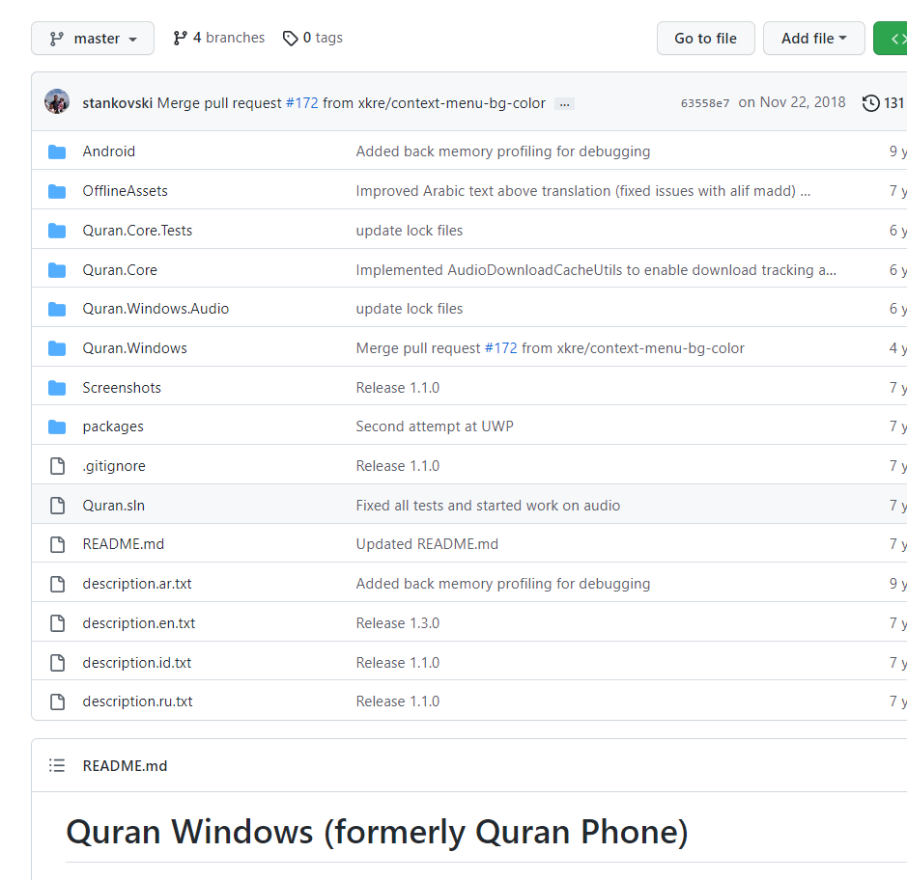Open the Quran.Windows folder

tap(135, 348)
